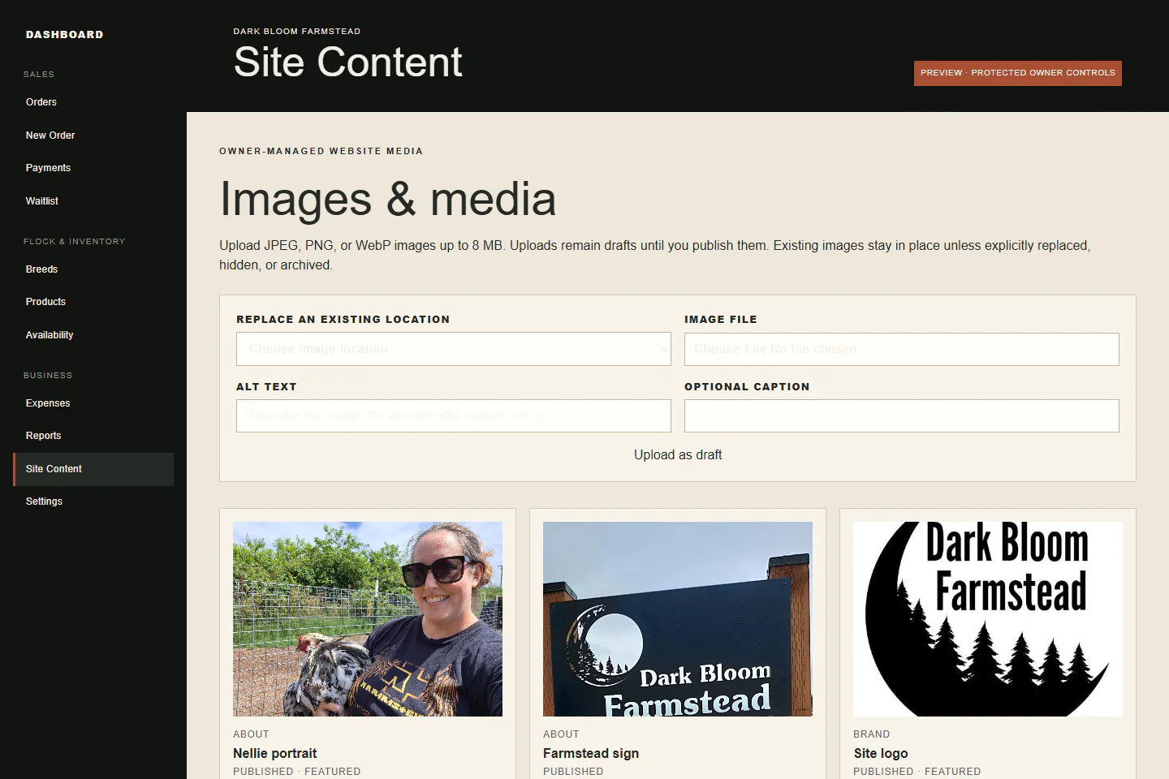Click the 'About' tag above Farmstead sign
Screen dimensions: 1169x779
click(x=561, y=734)
